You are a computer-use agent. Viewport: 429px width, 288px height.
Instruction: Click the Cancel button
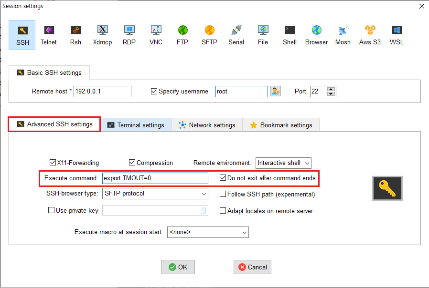[253, 267]
